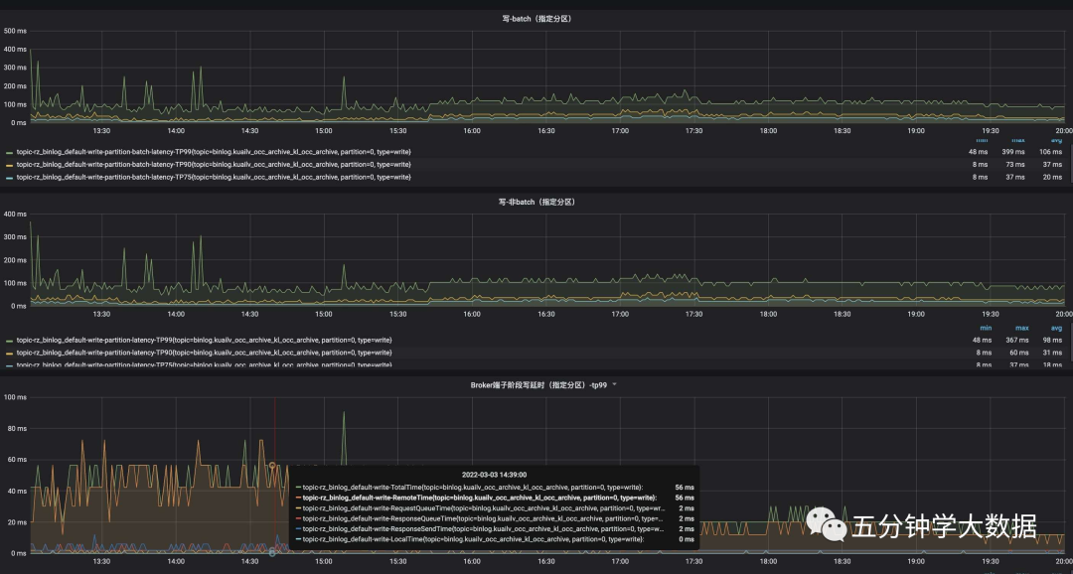
Task: Click green swatch of partition-latency-TP99 series
Action: (10, 340)
